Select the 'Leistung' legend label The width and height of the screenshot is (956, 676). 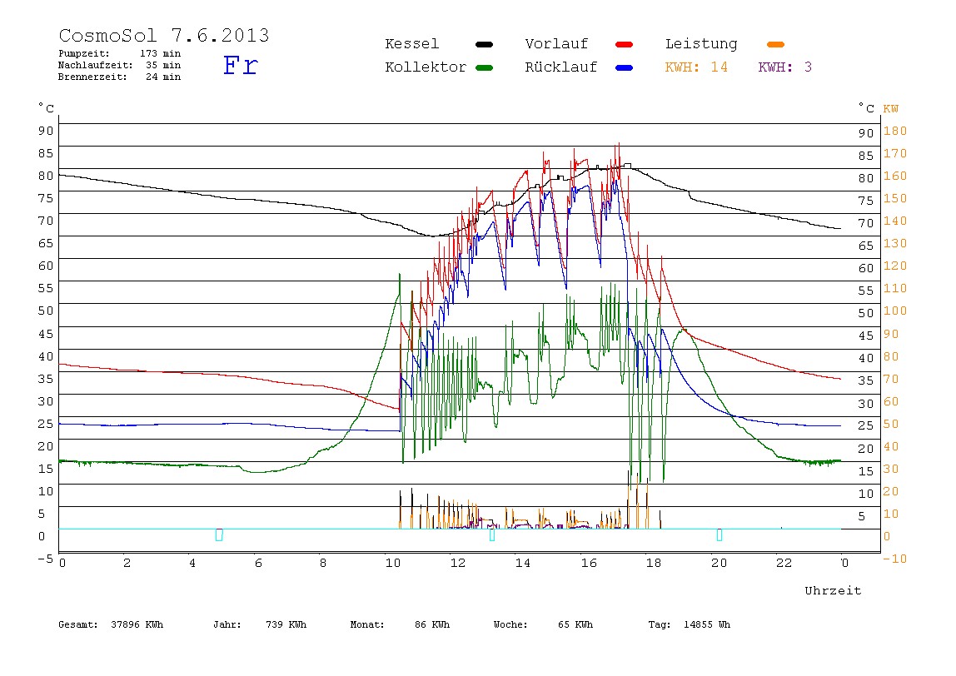pyautogui.click(x=701, y=44)
